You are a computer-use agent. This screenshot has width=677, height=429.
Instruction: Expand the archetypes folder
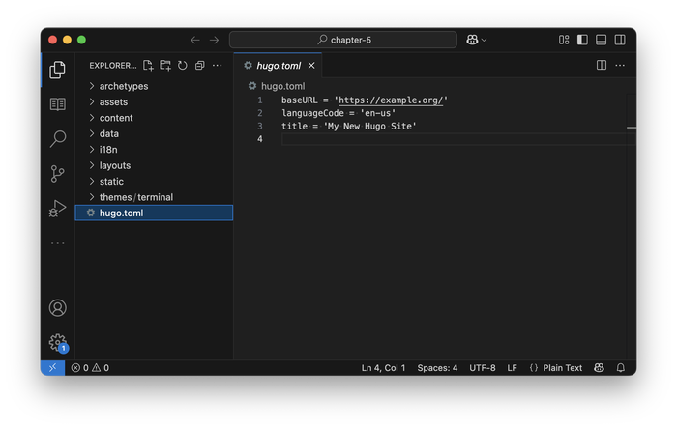pyautogui.click(x=154, y=86)
